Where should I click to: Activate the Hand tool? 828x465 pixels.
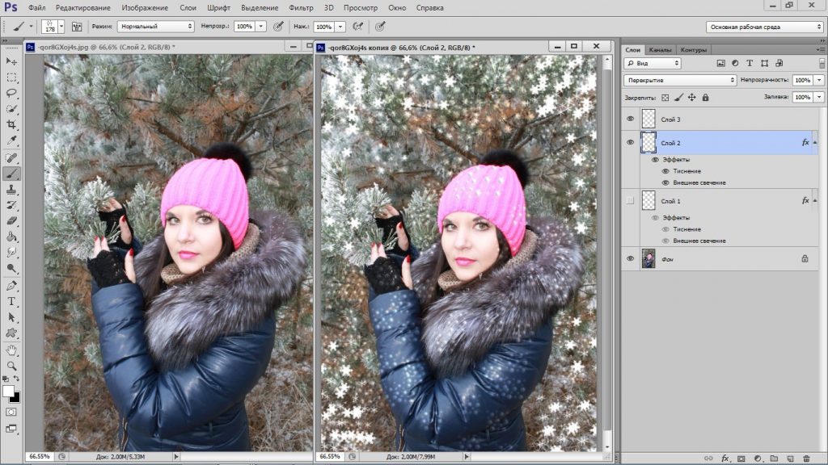[x=11, y=350]
